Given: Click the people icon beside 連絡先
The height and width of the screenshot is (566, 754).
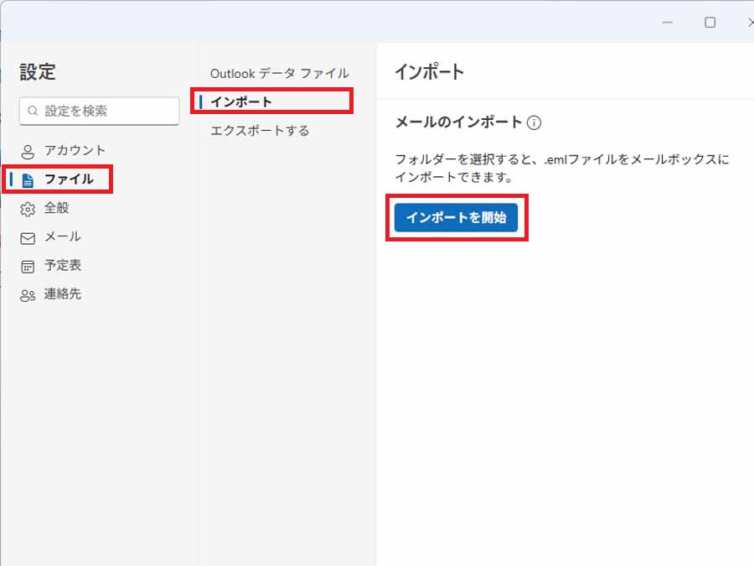Looking at the screenshot, I should point(28,295).
